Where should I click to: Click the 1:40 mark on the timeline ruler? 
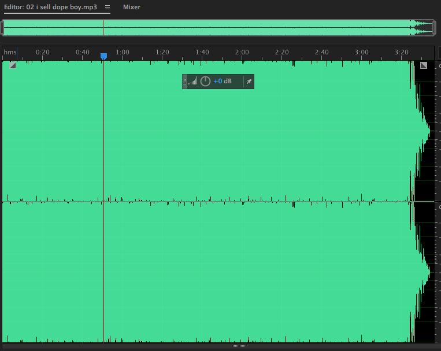coord(202,52)
